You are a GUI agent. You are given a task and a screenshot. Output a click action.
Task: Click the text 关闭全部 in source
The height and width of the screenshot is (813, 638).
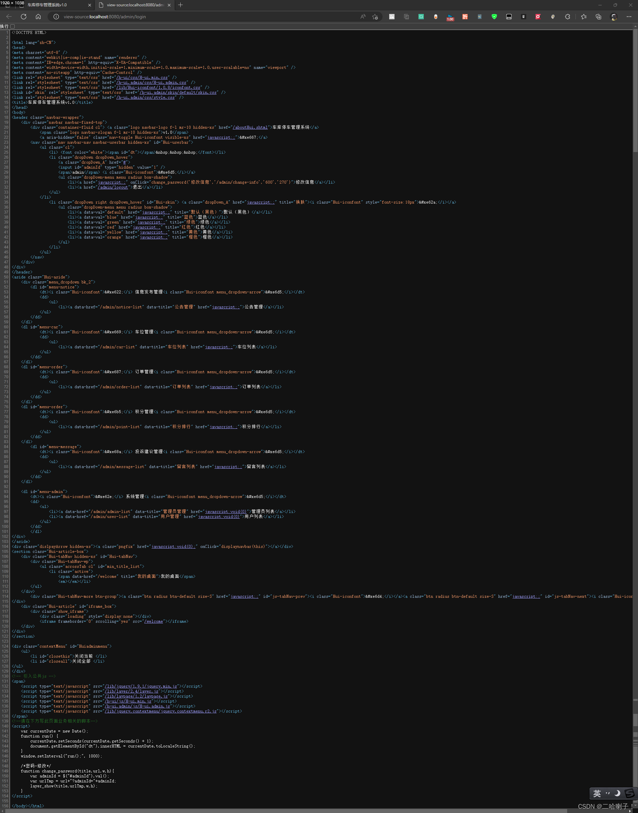click(81, 661)
